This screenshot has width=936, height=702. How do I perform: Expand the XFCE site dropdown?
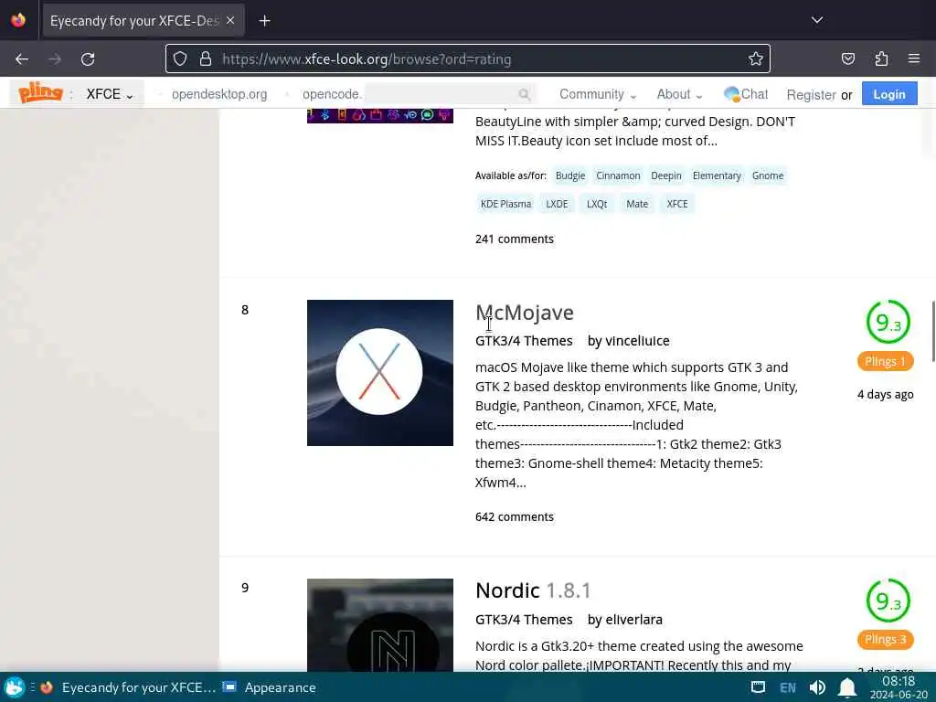[110, 94]
